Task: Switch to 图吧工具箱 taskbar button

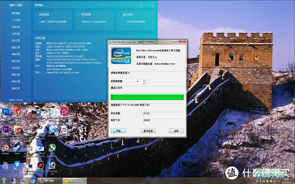Action: [50, 181]
